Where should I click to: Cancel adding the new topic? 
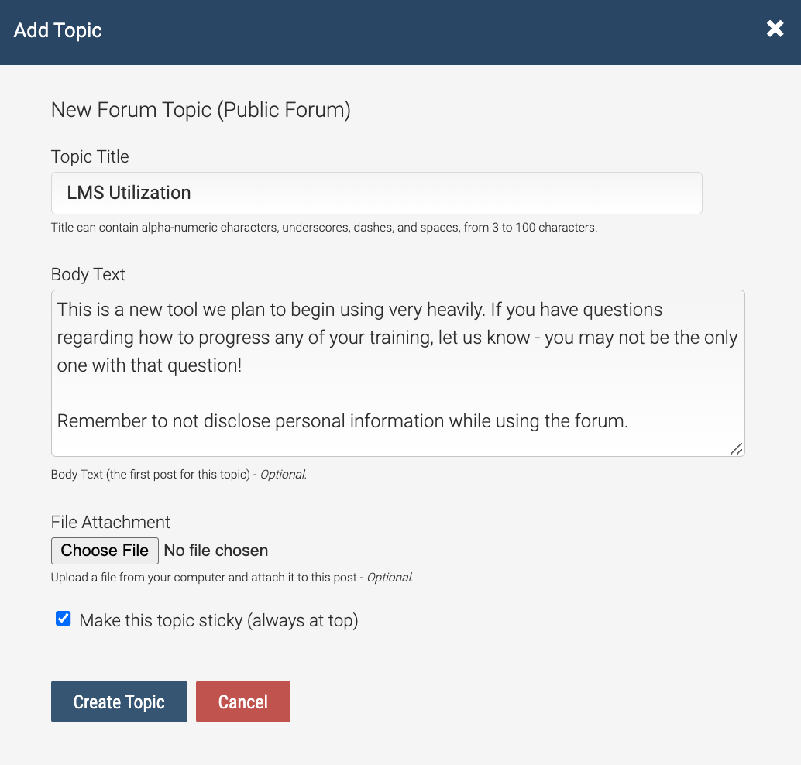tap(243, 702)
